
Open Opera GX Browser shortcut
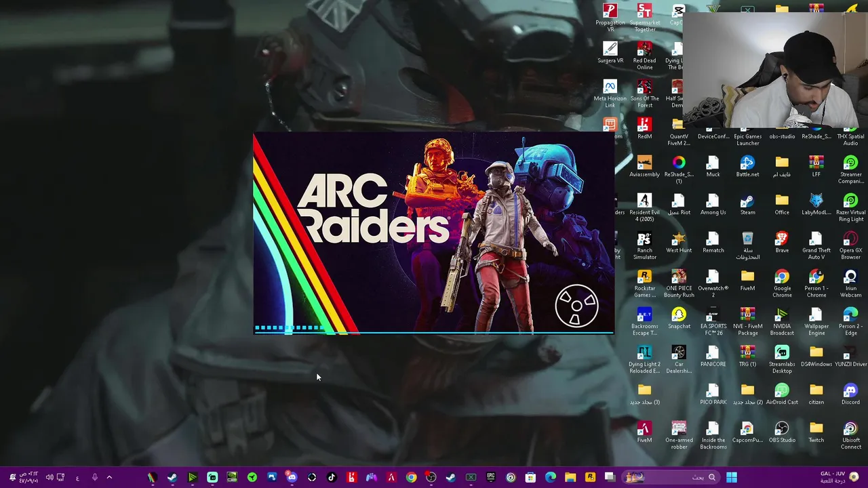pos(850,245)
